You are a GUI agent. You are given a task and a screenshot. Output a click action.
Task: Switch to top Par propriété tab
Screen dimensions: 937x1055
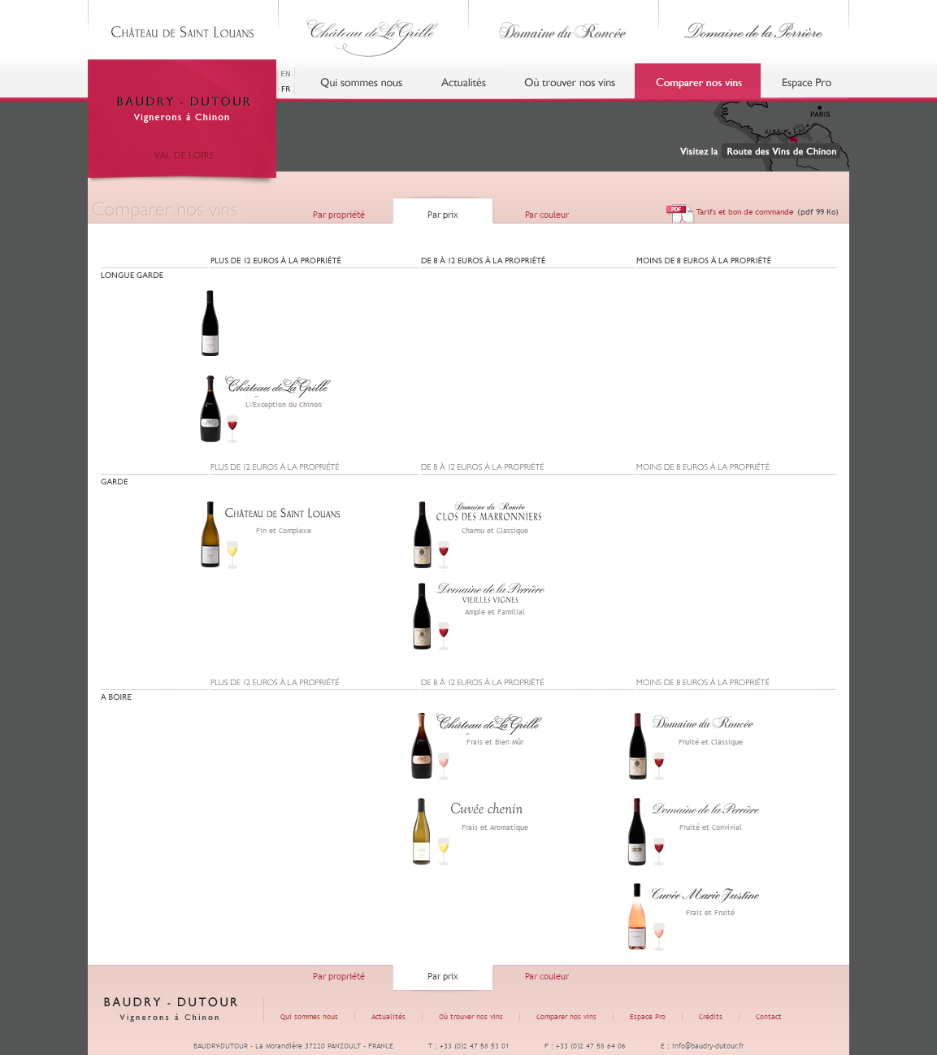click(339, 215)
